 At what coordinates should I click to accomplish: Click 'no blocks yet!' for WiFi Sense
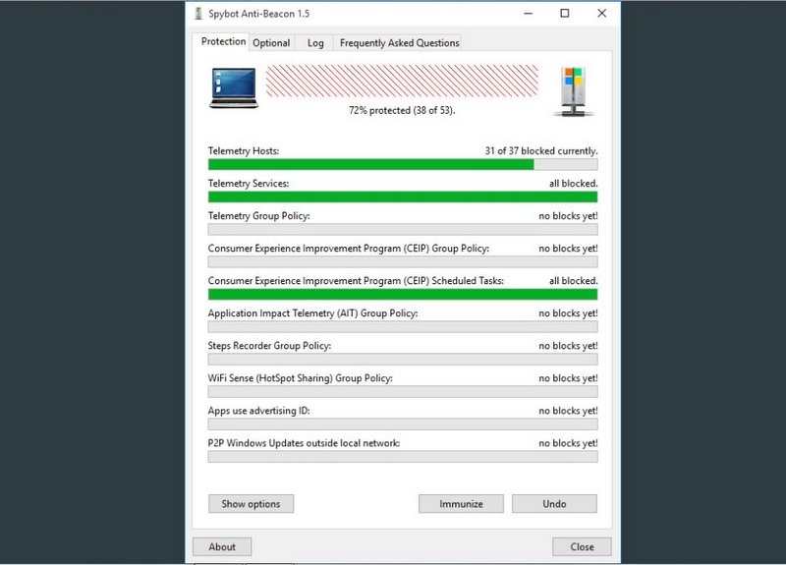pos(569,378)
